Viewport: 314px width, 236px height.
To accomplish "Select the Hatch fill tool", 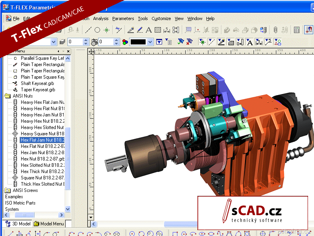I will click(158, 30).
